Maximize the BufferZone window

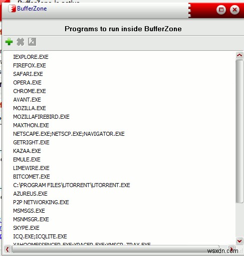[x=221, y=10]
